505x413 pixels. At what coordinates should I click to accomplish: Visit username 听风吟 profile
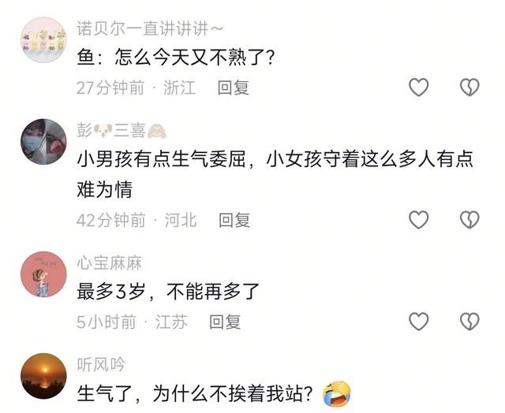click(101, 365)
